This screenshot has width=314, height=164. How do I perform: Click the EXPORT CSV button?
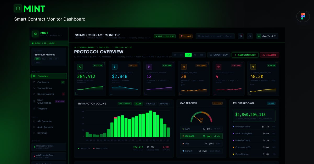point(219,55)
